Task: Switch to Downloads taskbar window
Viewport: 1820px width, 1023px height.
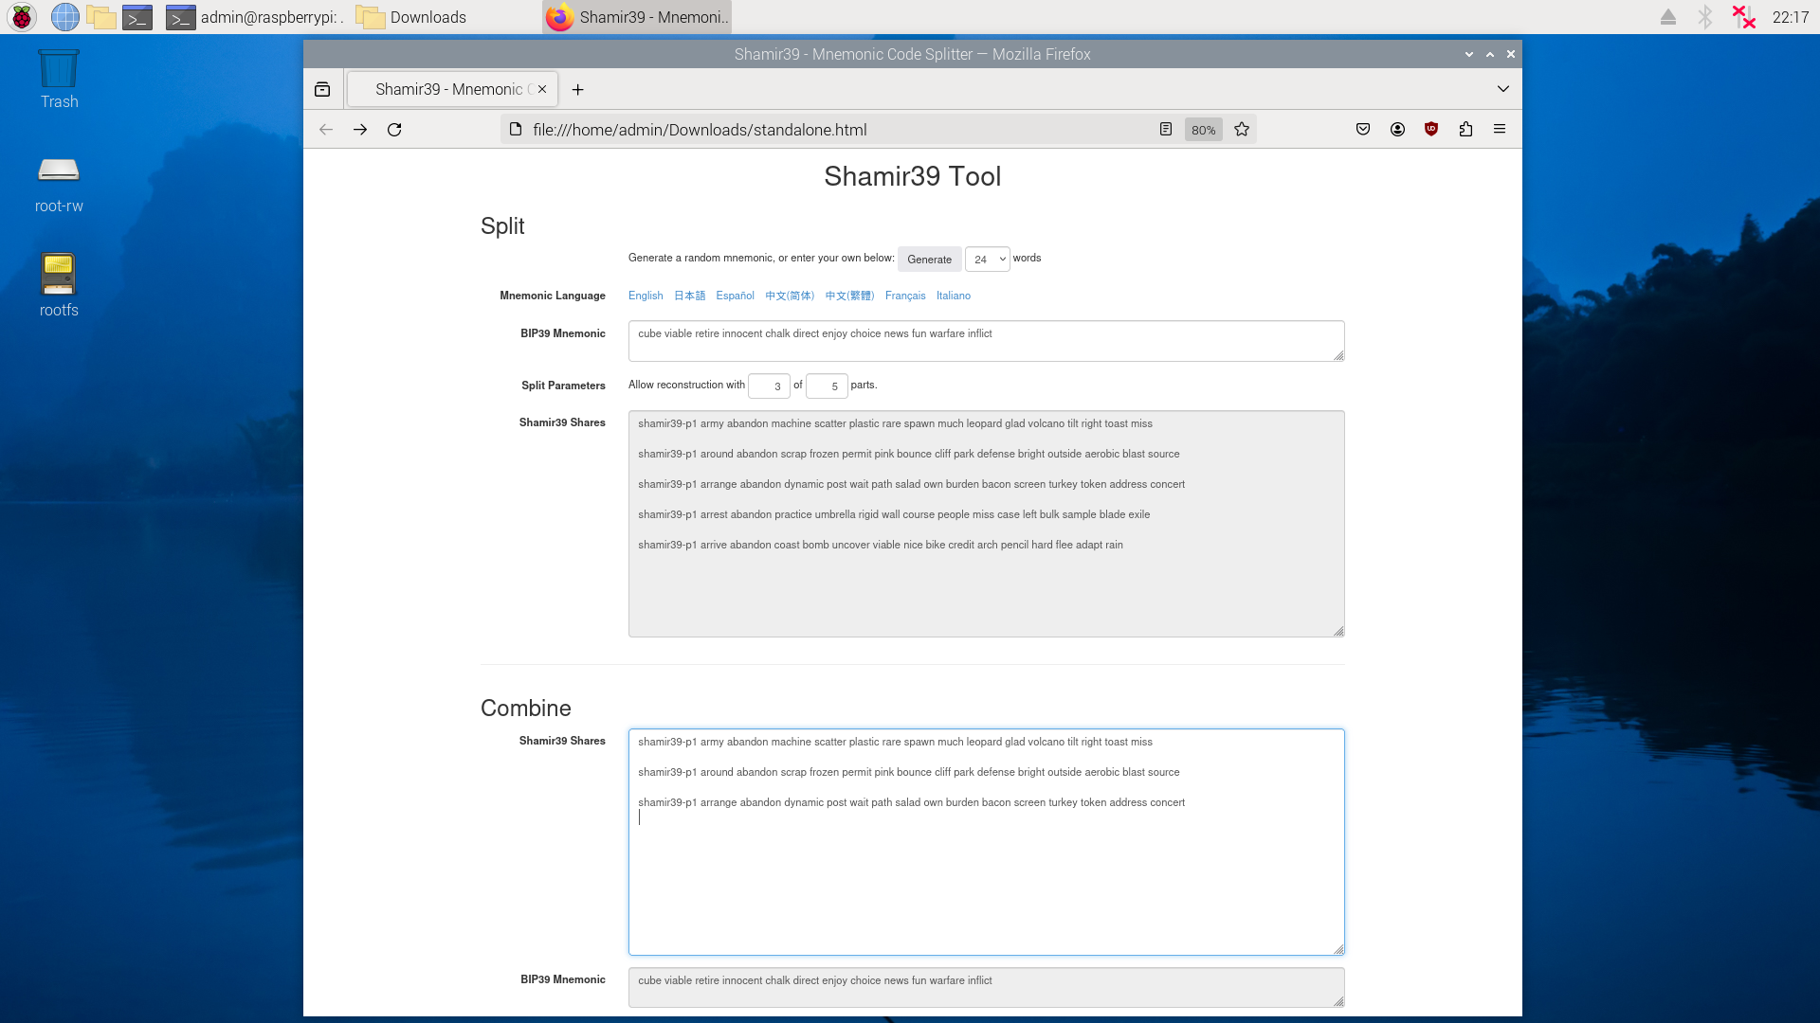Action: click(412, 17)
